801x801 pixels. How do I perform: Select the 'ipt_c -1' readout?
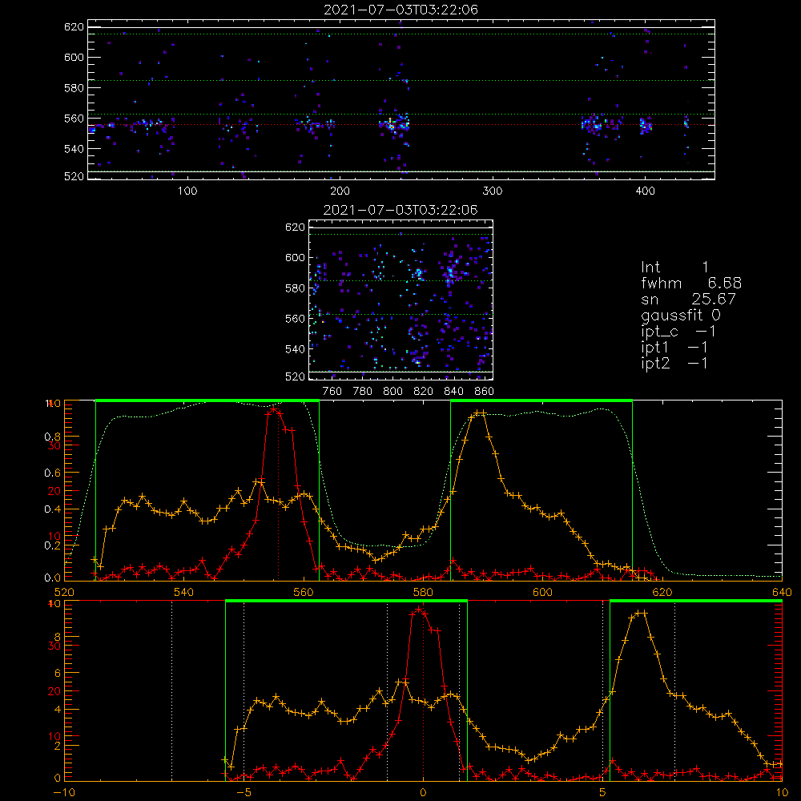point(678,332)
